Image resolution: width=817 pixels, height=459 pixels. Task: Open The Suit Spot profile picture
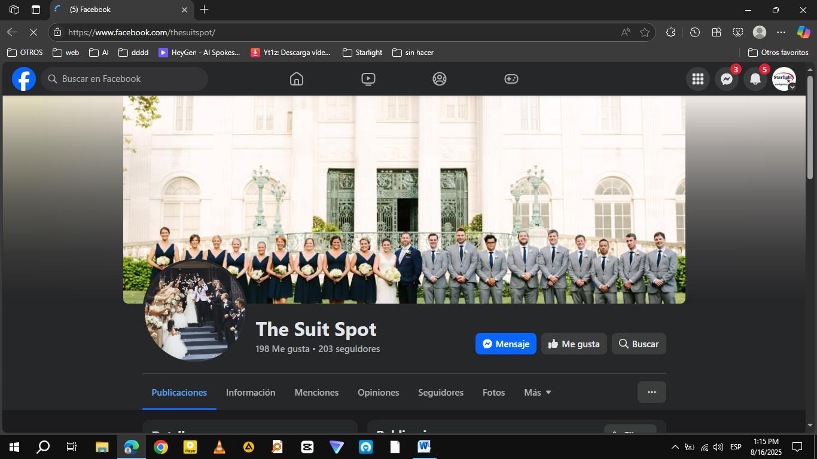pos(195,311)
